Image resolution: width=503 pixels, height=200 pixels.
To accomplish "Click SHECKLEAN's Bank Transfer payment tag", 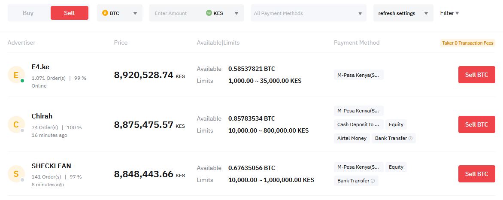I will [356, 181].
